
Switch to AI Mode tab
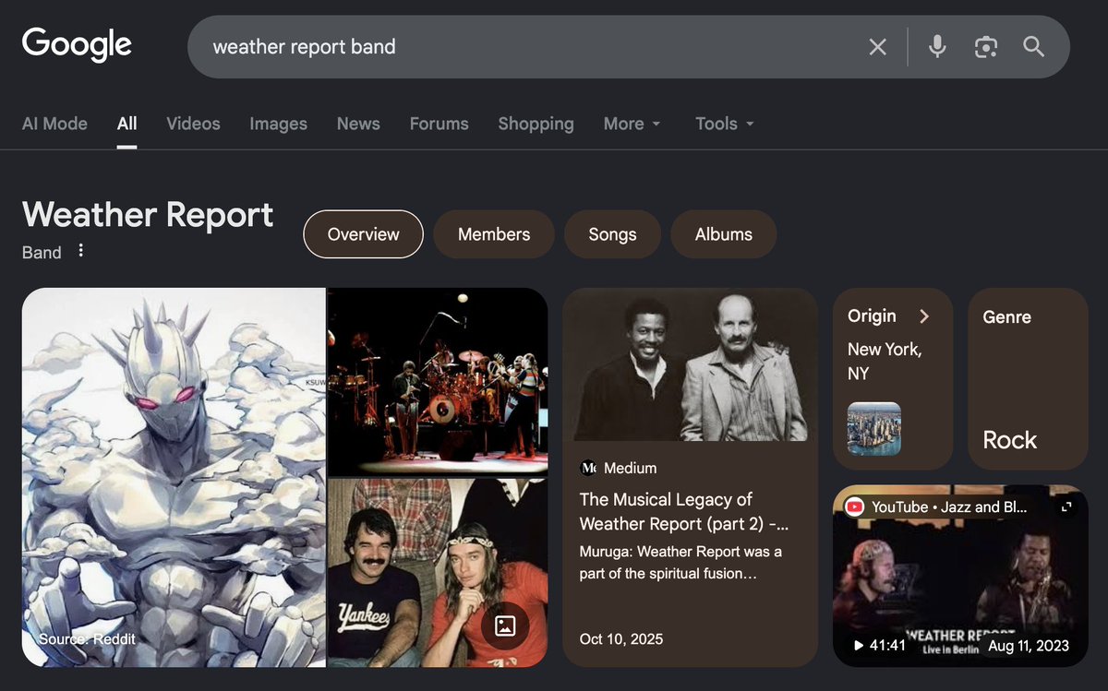tap(54, 124)
